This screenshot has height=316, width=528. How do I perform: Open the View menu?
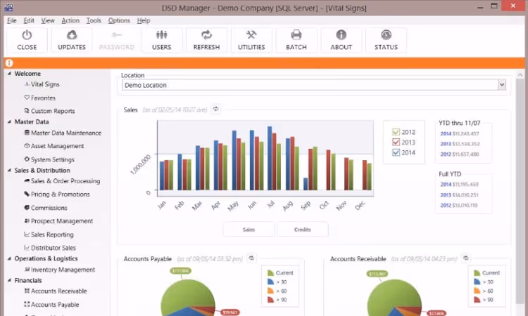click(x=48, y=20)
